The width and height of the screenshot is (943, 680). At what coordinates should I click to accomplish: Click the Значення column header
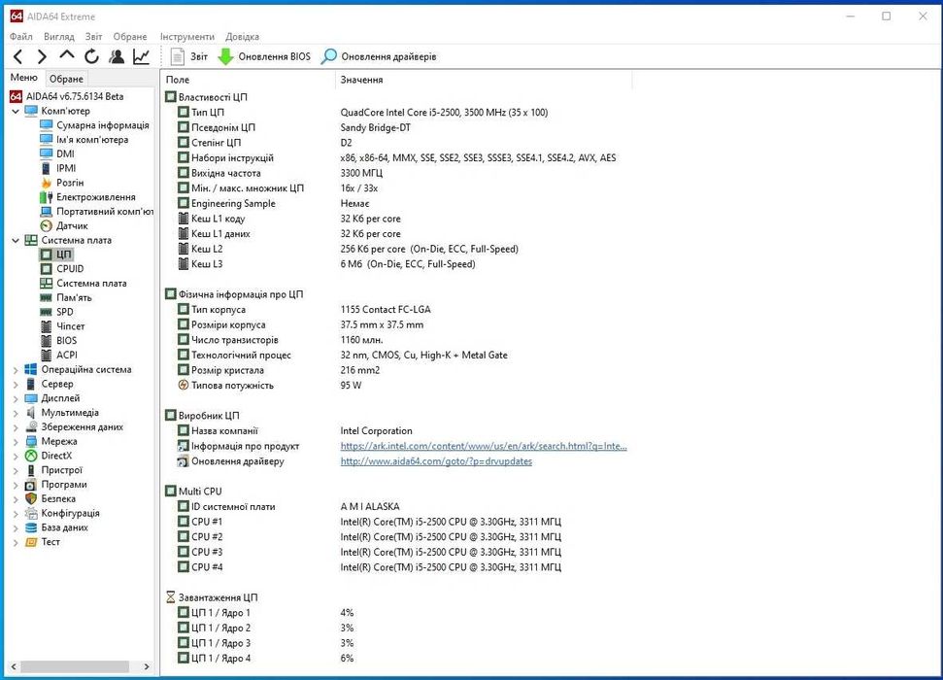(x=361, y=80)
